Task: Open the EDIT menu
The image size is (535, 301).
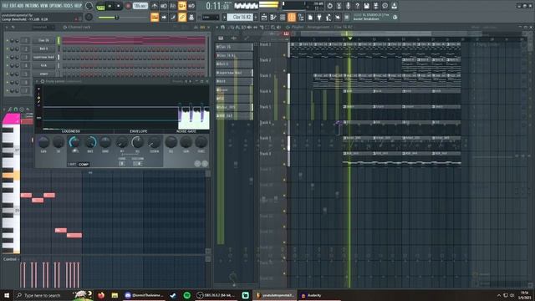Action: click(13, 6)
